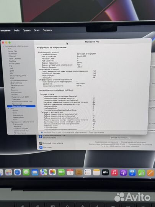155x207 pixels.
Task: Select ATA in the hardware list
Action: [10, 49]
